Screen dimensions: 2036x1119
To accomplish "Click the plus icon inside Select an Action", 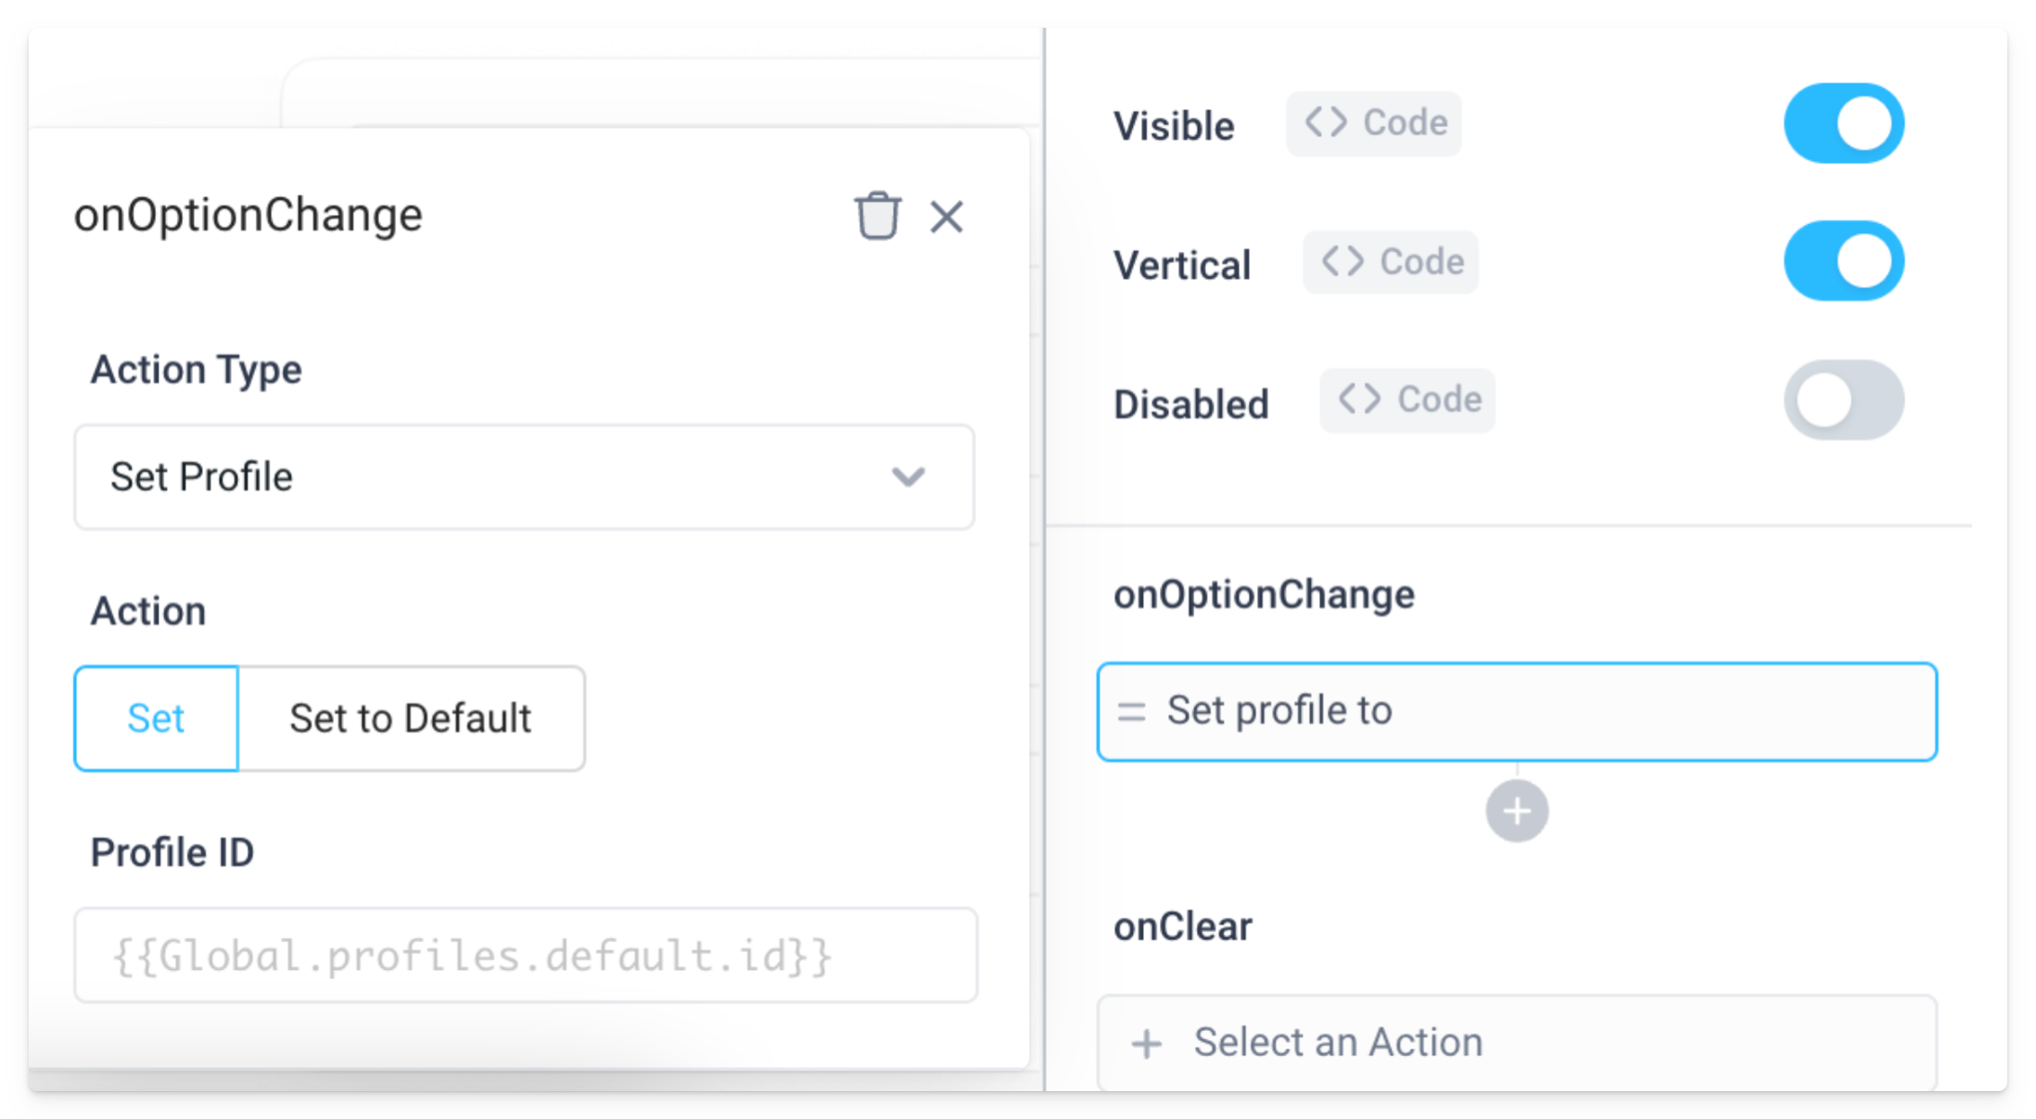I will [x=1147, y=1042].
